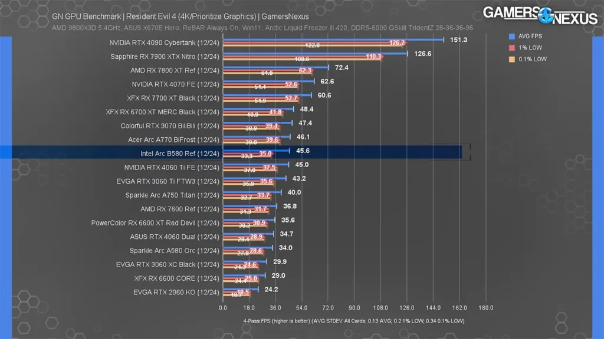Click the test bench subtitle starting "AMD 9800X3D 5.4GHz"
Screen dimensions: 604x339
[x=262, y=28]
